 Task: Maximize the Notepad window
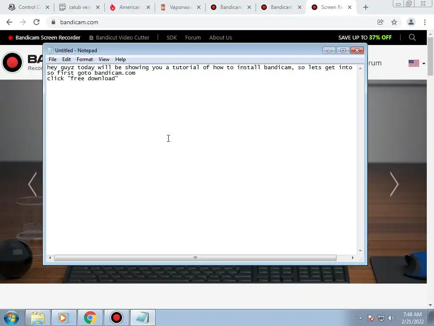343,50
